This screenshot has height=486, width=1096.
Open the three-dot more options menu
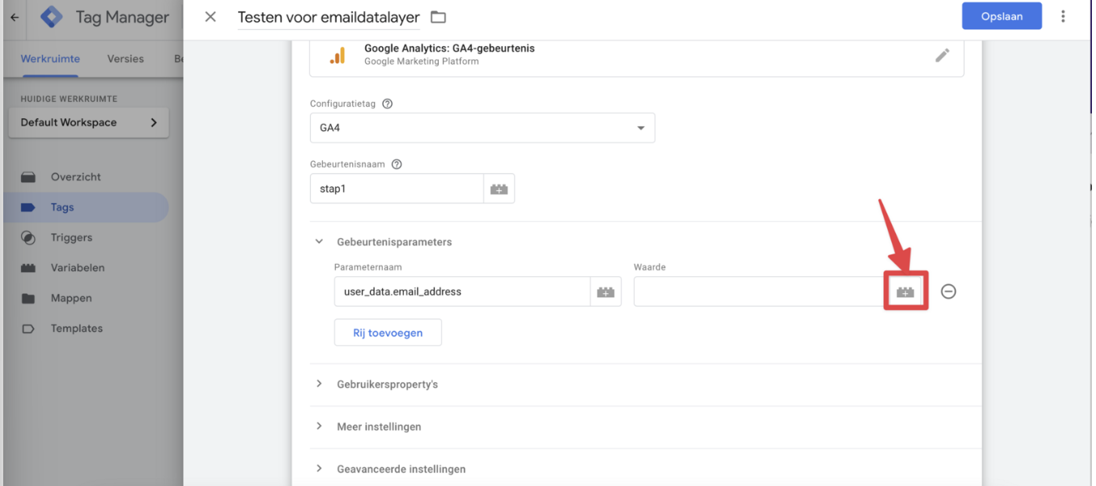[1064, 16]
